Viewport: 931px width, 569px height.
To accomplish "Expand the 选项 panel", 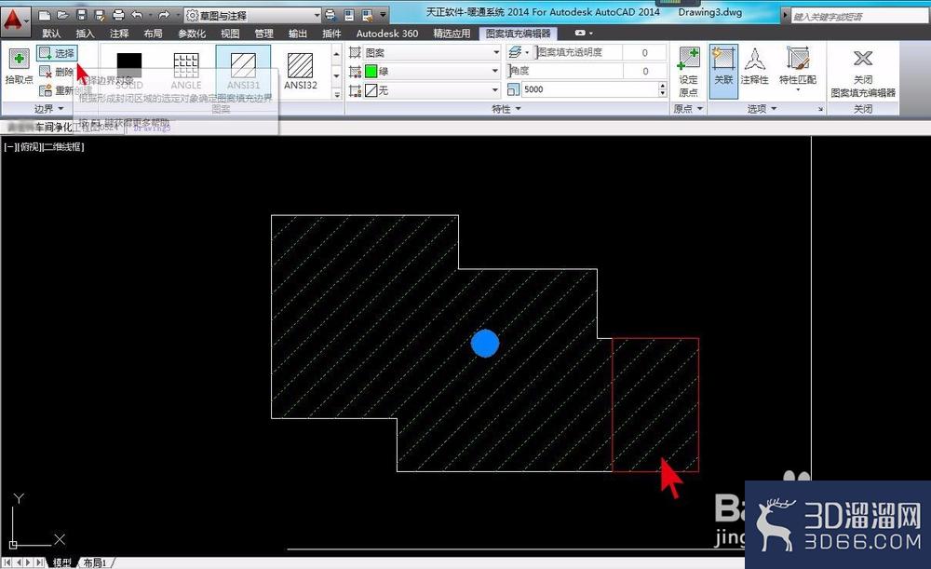I will pos(762,109).
